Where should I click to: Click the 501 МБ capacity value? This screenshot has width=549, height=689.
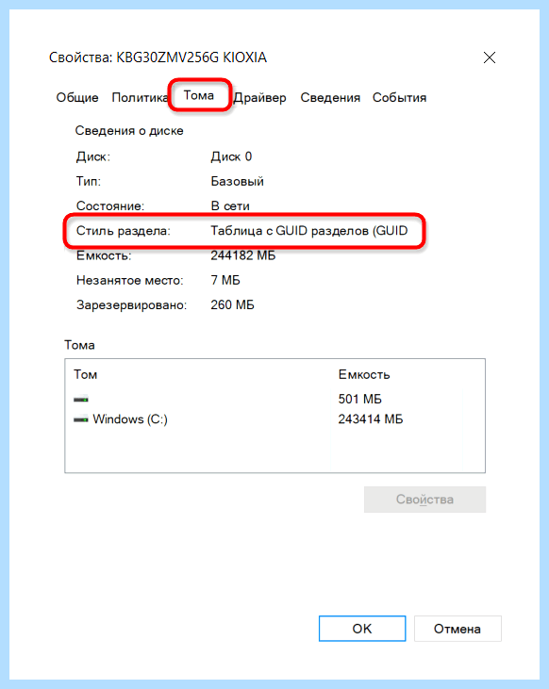359,399
